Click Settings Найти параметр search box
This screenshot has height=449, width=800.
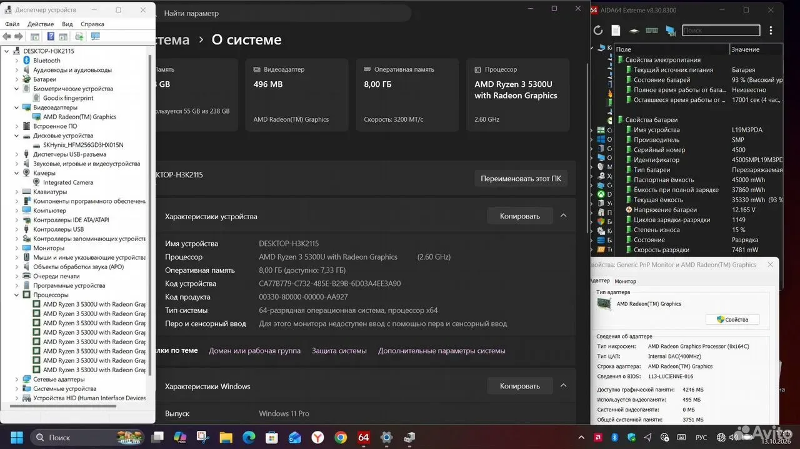click(284, 13)
